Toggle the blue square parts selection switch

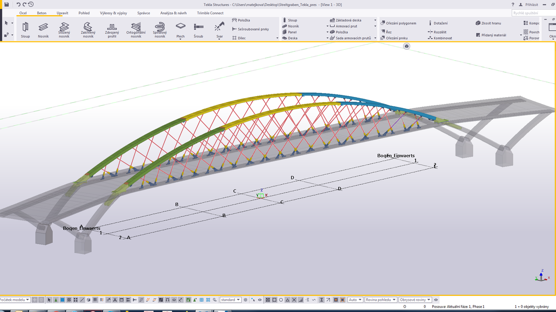coord(63,300)
